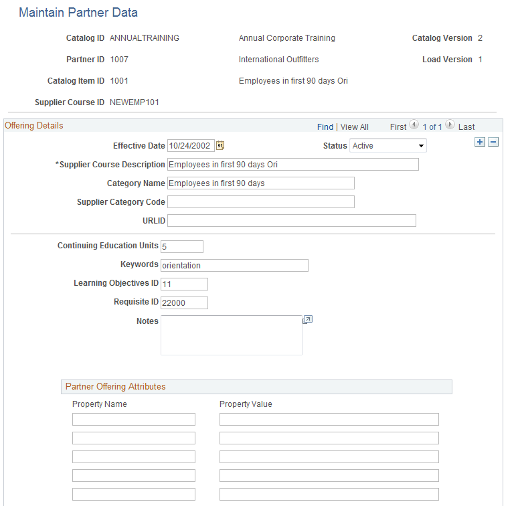
Task: Focus the second Property Name field
Action: tap(134, 438)
